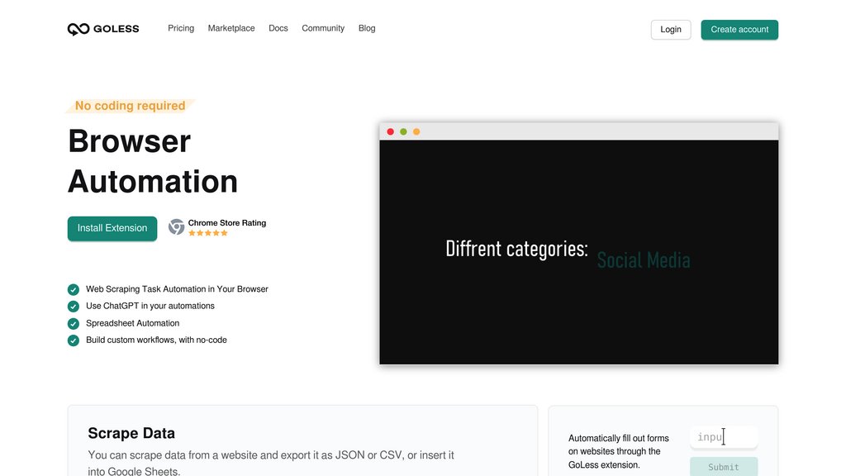Click the Chrome logo icon beside rating
Screen dimensions: 846x476
click(x=176, y=226)
